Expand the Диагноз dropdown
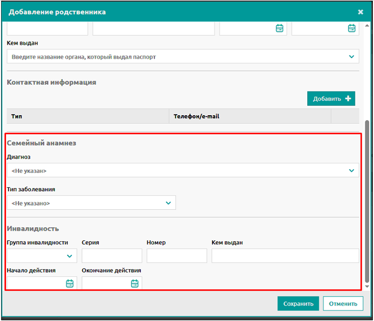This screenshot has height=321, width=374. [x=351, y=171]
